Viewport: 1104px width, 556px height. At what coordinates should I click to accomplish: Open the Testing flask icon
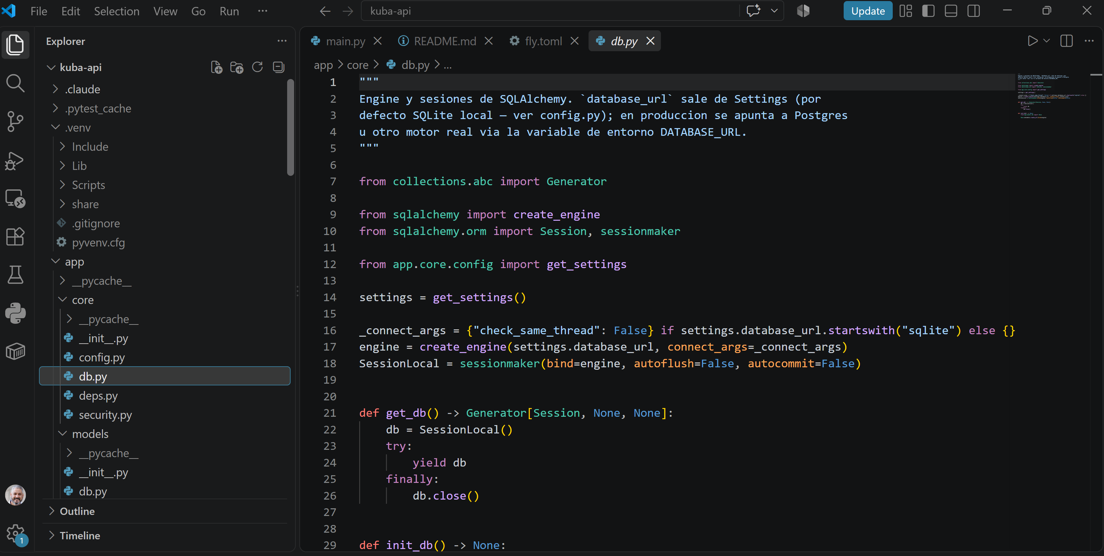click(15, 274)
